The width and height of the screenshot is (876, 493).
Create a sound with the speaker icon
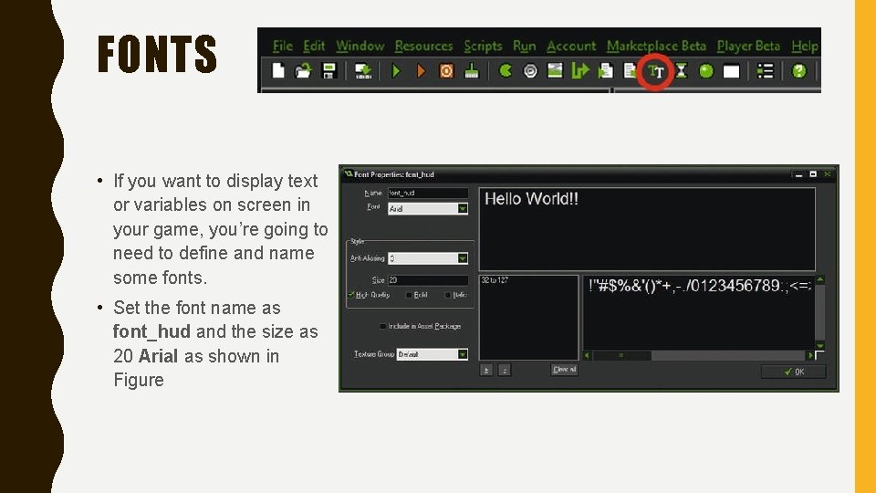[530, 71]
